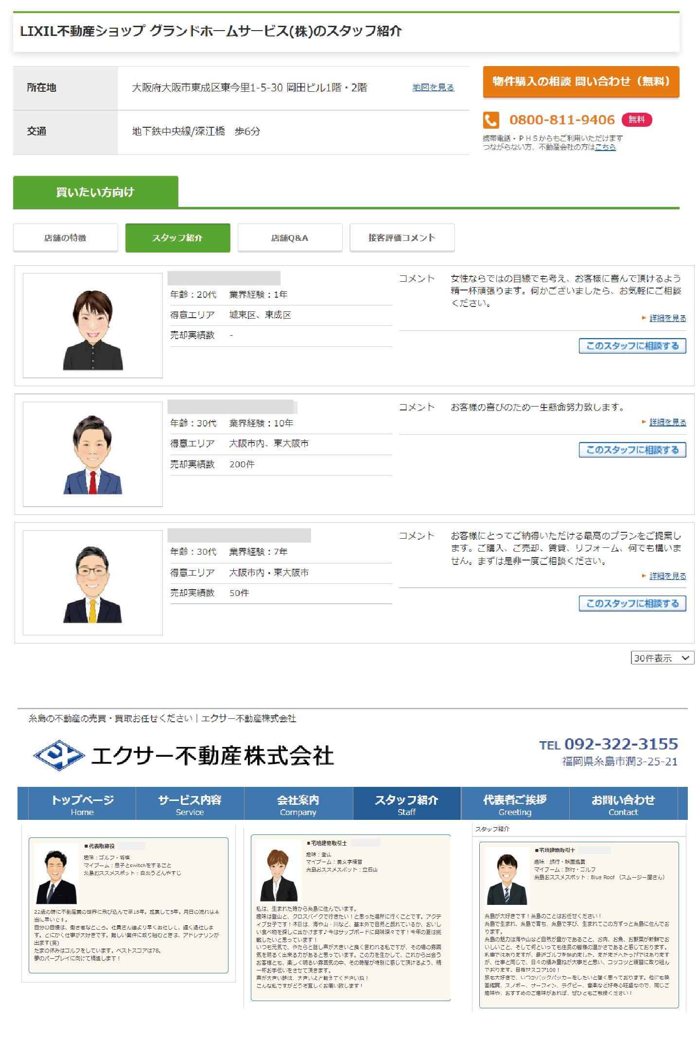This screenshot has width=699, height=1037.
Task: Click the こちら link under phone number
Action: click(x=605, y=147)
